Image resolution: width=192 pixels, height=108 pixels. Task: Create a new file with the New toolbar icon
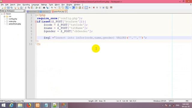pos(2,7)
